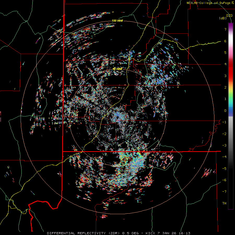The height and width of the screenshot is (235, 235).
Task: Click the [dB] unit label
Action: (x=223, y=18)
